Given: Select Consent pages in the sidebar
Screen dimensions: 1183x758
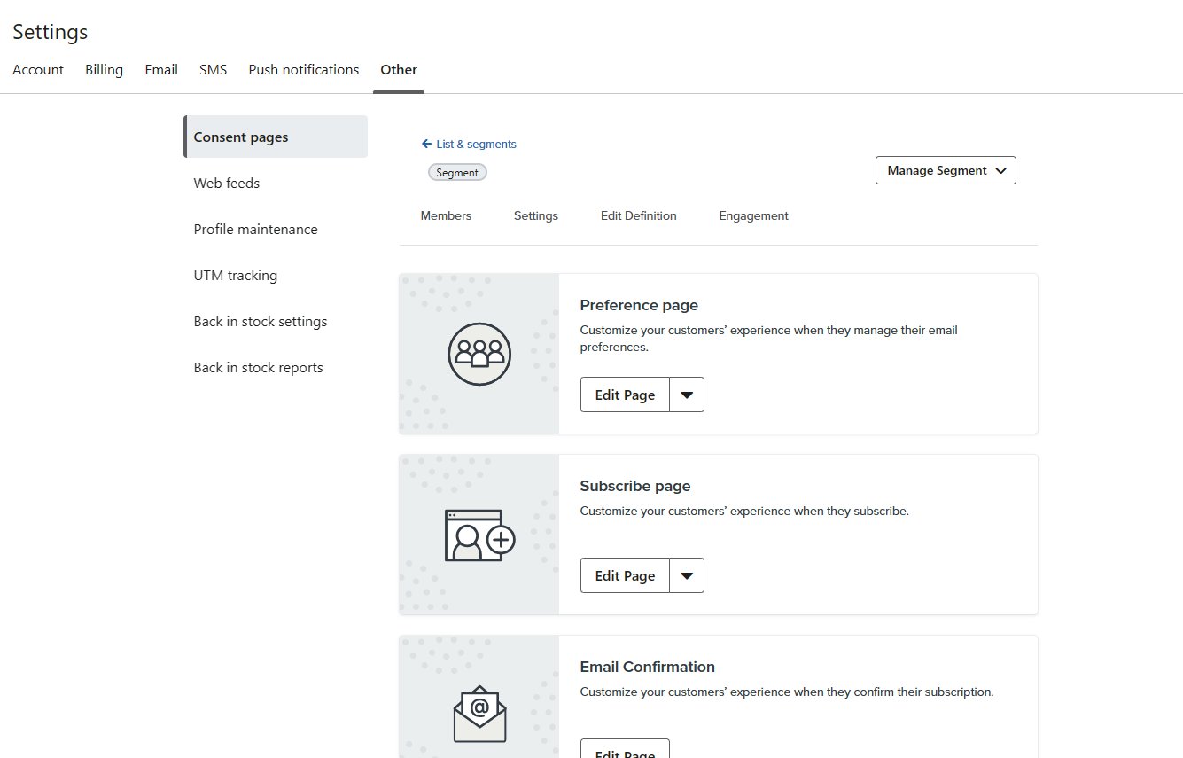Looking at the screenshot, I should [276, 137].
